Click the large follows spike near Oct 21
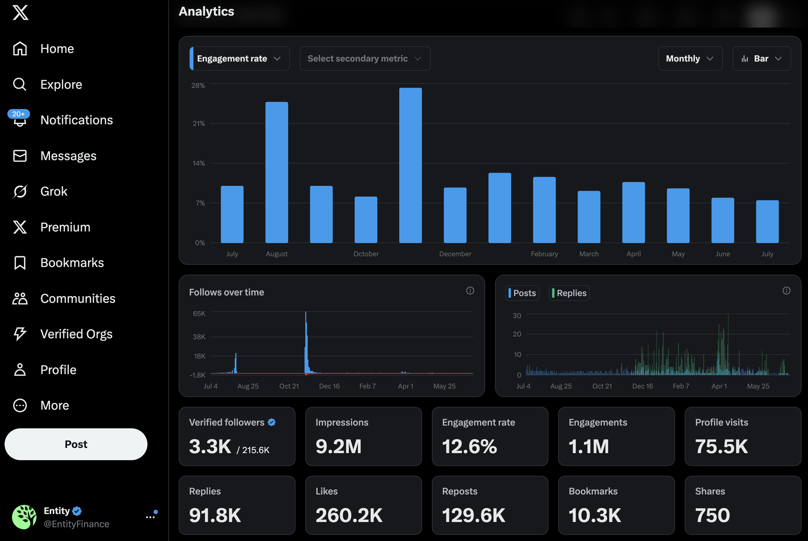The image size is (808, 541). pos(306,342)
